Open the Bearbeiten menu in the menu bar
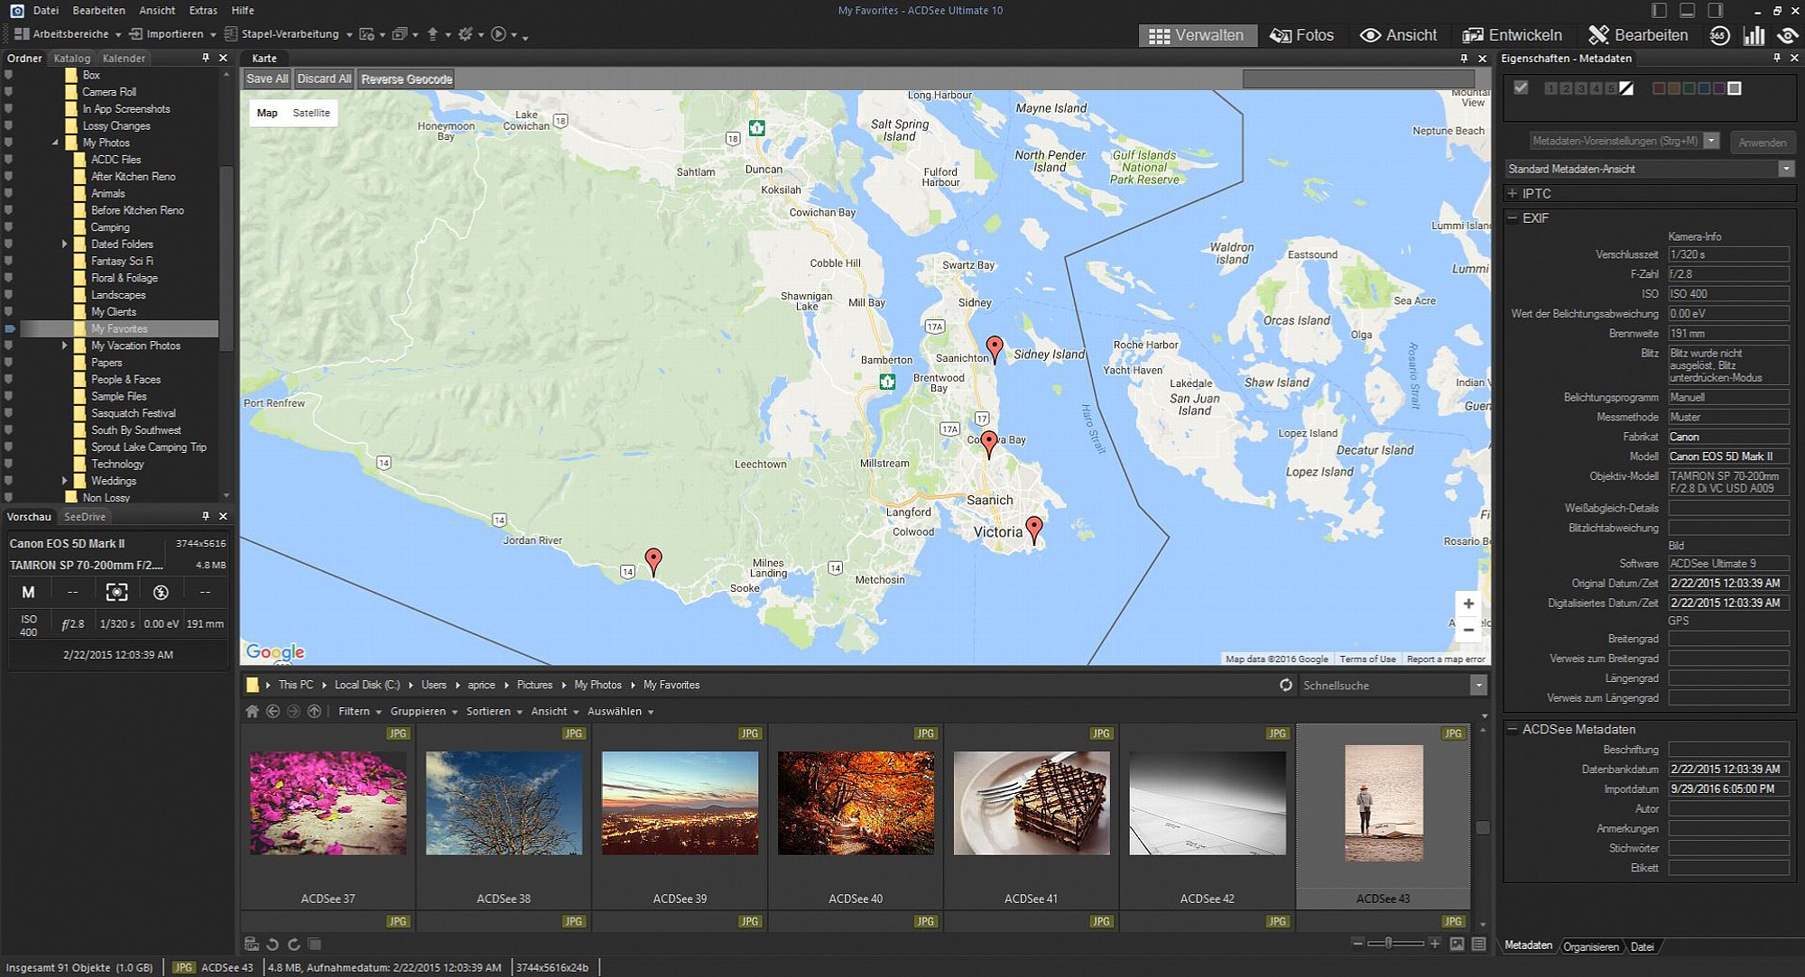The height and width of the screenshot is (977, 1805). [99, 11]
